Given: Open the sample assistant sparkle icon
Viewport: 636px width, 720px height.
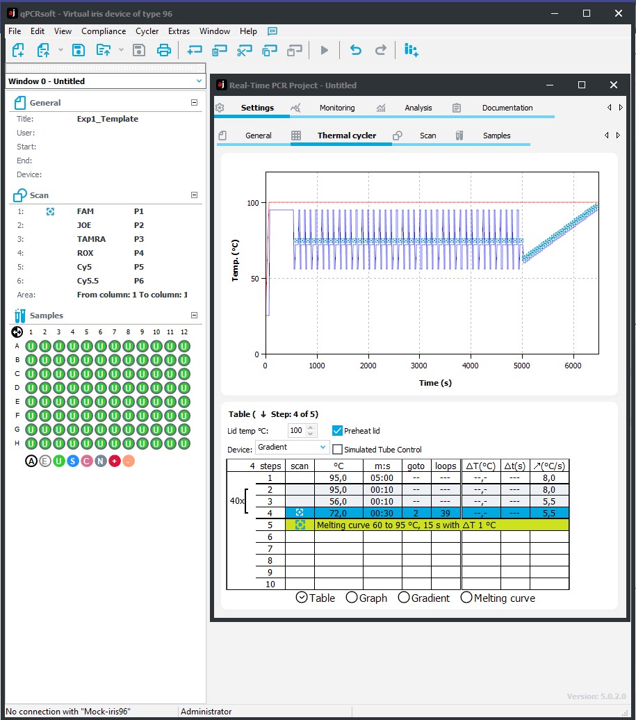Looking at the screenshot, I should point(411,50).
